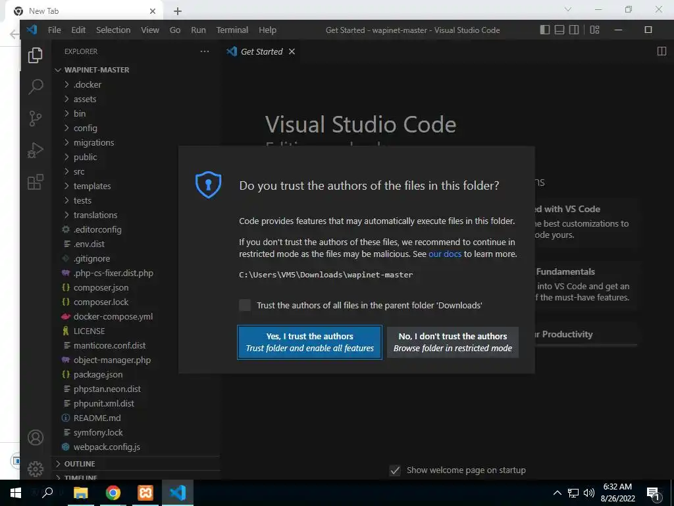The height and width of the screenshot is (506, 674).
Task: Toggle secondary side bar layout icon
Action: (574, 30)
